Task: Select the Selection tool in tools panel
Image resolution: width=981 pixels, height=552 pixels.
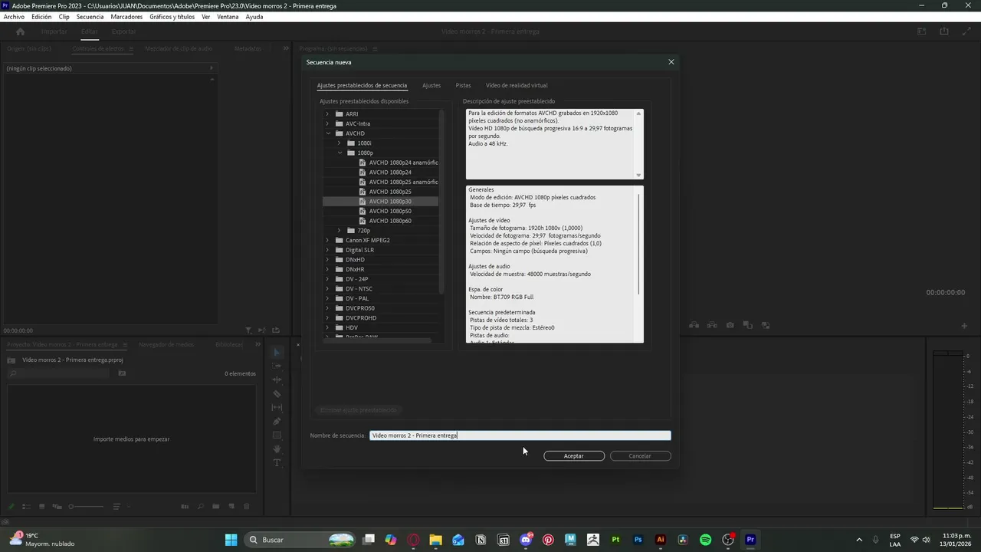Action: (277, 352)
